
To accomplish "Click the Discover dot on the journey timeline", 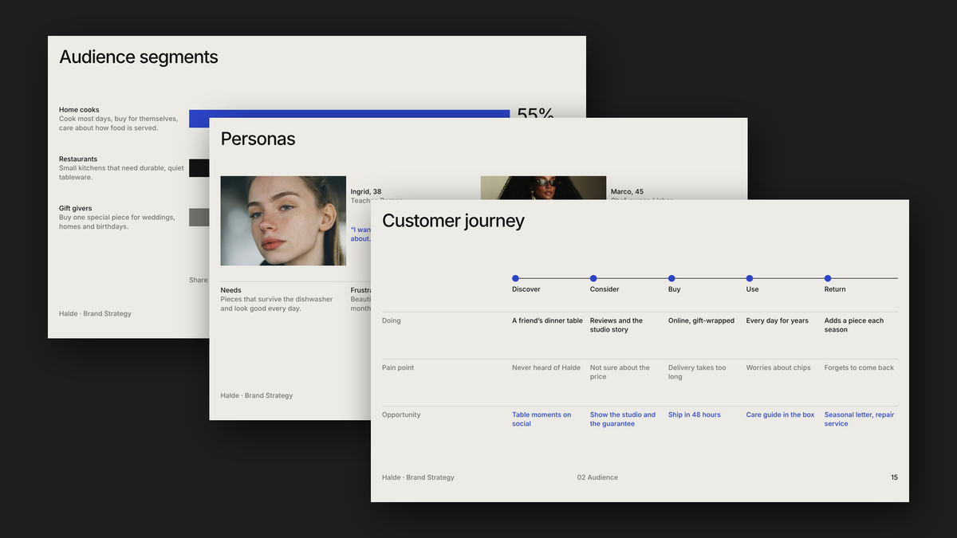I will 515,278.
